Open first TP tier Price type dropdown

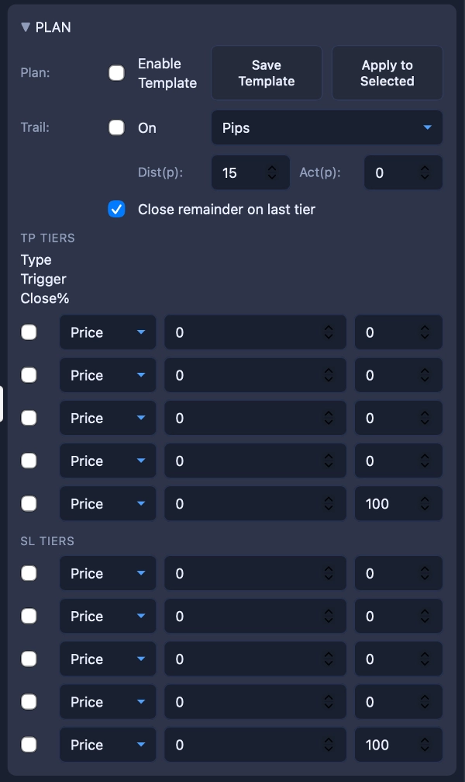[x=108, y=332]
